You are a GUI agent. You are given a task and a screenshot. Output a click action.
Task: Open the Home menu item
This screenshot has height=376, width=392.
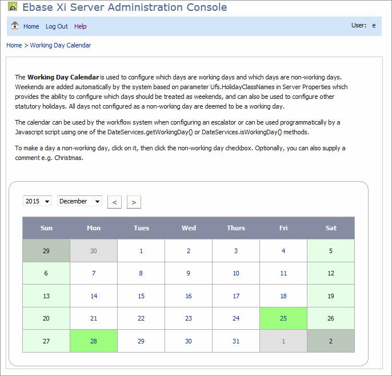tap(31, 26)
